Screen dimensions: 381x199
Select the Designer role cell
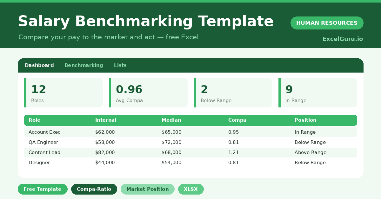pos(39,163)
